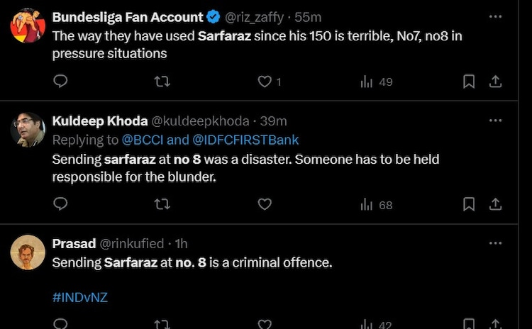The image size is (532, 329).
Task: Open Kuldeep Khoda's profile avatar
Action: (x=28, y=129)
